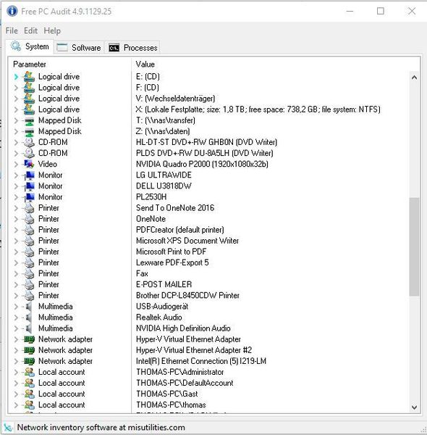Expand the F: (CD) logical drive row
Screen dimensions: 427x435
16,88
